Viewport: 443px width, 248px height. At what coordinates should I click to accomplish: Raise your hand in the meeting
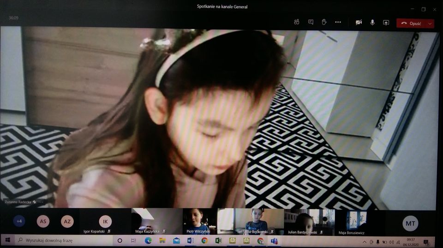click(324, 22)
